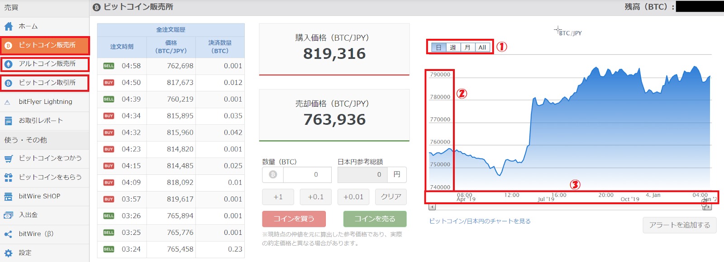Click the time 03:57 in the table
The height and width of the screenshot is (262, 724).
(131, 199)
